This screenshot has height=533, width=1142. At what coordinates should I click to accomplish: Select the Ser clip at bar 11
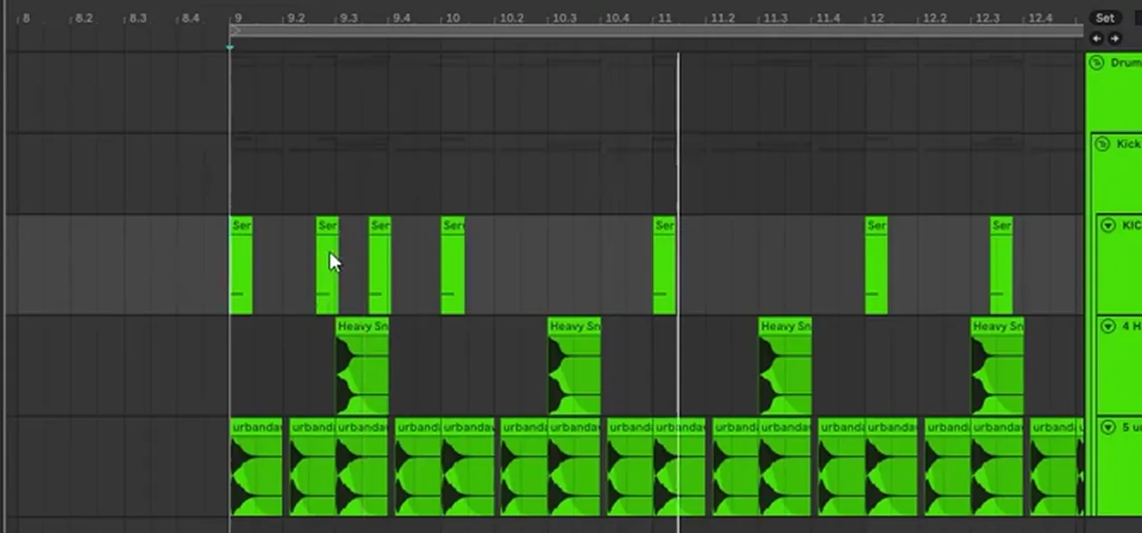click(x=664, y=266)
